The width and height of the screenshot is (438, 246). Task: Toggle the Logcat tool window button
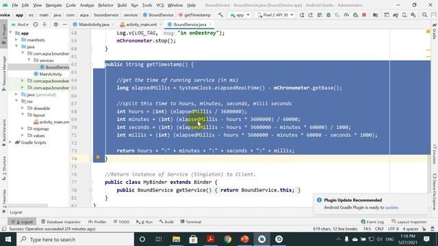(x=23, y=222)
